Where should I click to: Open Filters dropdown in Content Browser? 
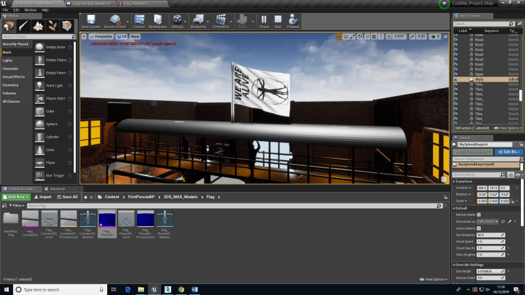coord(17,206)
